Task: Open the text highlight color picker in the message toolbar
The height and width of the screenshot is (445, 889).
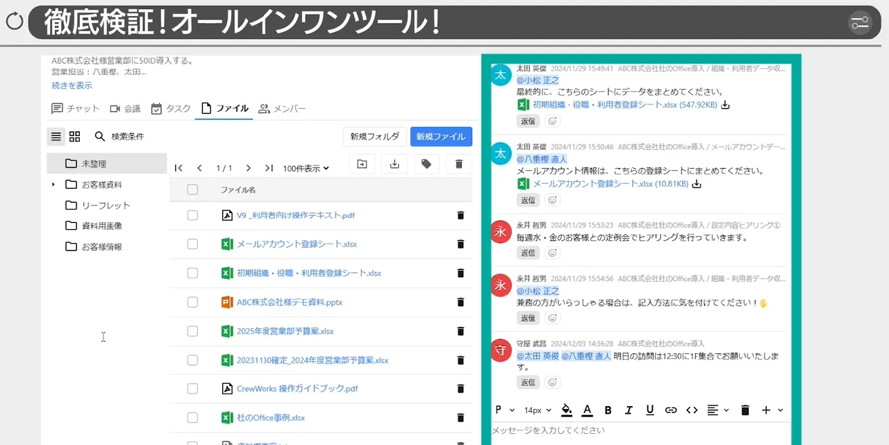Action: tap(567, 410)
